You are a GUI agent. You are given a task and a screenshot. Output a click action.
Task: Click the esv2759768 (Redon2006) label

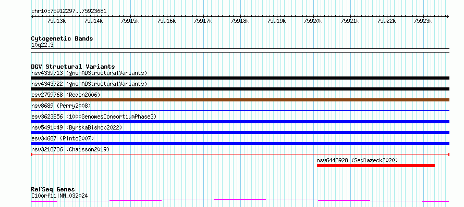pyautogui.click(x=66, y=95)
